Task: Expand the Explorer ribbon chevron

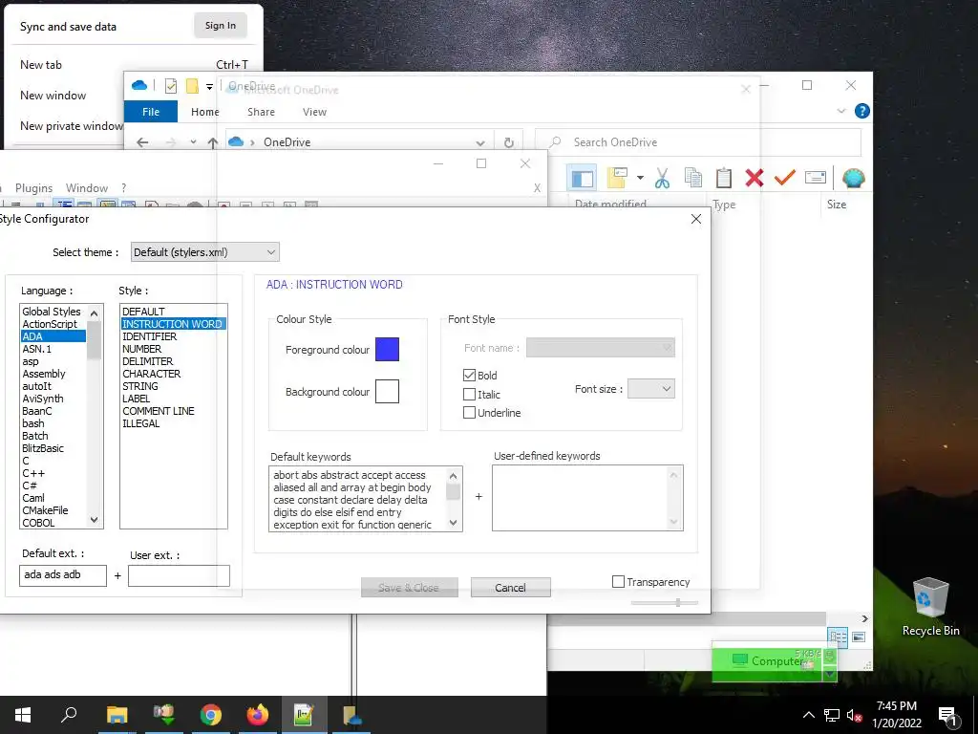Action: [x=840, y=111]
